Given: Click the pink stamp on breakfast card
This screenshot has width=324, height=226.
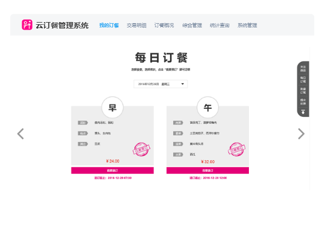Looking at the screenshot, I should 140,149.
